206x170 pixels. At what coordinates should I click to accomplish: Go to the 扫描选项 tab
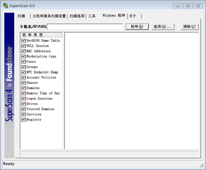tap(77, 16)
